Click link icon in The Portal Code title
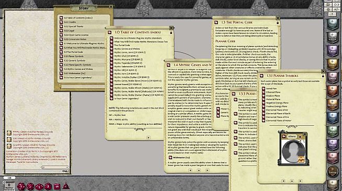The width and height of the screenshot is (342, 191). pyautogui.click(x=216, y=22)
